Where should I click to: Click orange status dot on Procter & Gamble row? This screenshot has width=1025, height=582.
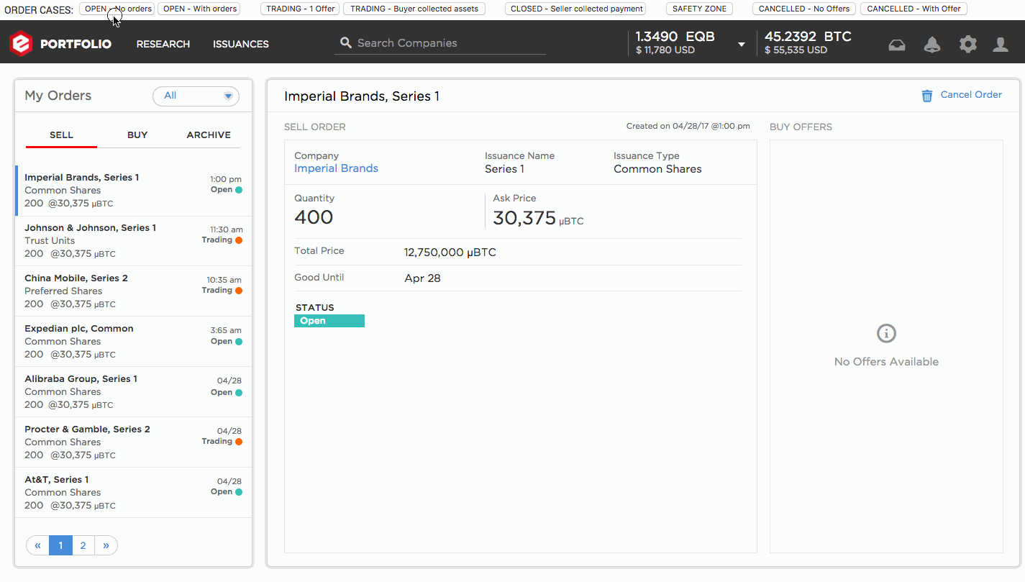point(239,442)
